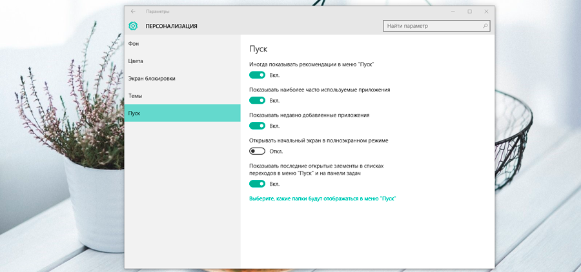The width and height of the screenshot is (581, 272).
Task: Minimize the Параметры window
Action: coord(453,12)
